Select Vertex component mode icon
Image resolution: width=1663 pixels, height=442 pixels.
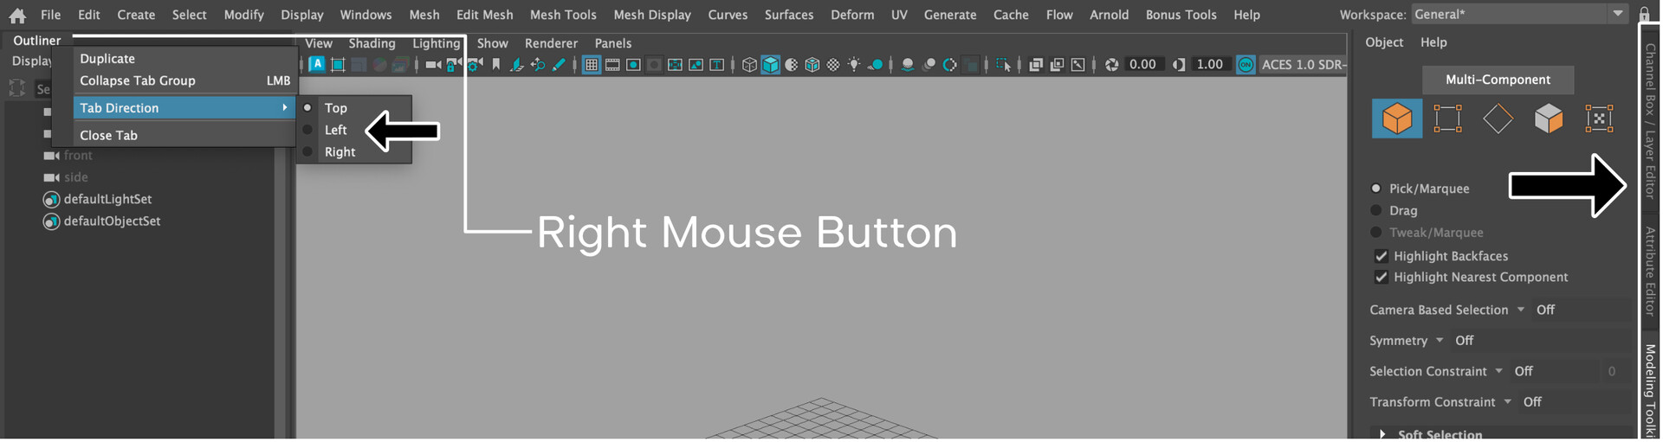pyautogui.click(x=1447, y=119)
